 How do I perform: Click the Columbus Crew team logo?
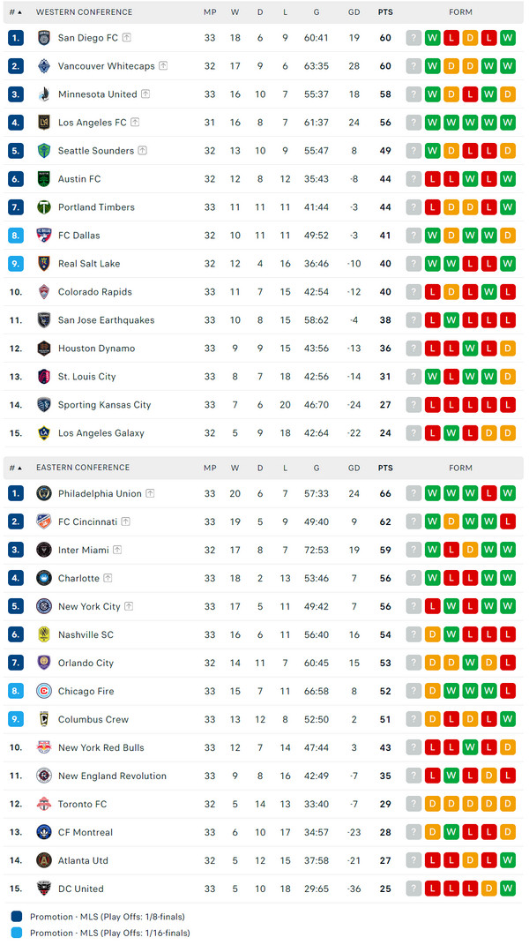pos(44,720)
